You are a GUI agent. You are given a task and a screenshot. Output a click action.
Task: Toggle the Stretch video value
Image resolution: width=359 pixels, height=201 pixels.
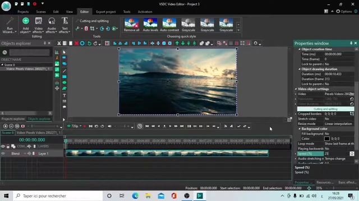click(x=339, y=119)
